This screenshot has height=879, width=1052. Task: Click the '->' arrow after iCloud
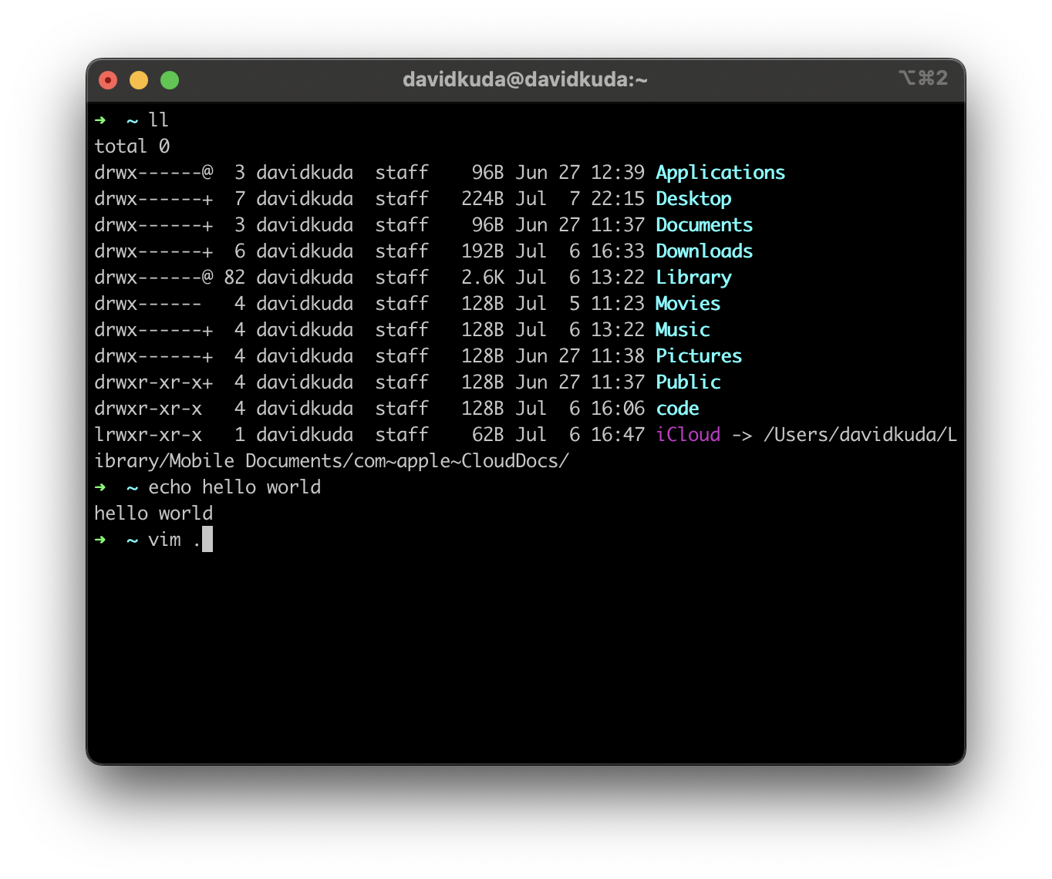coord(742,436)
